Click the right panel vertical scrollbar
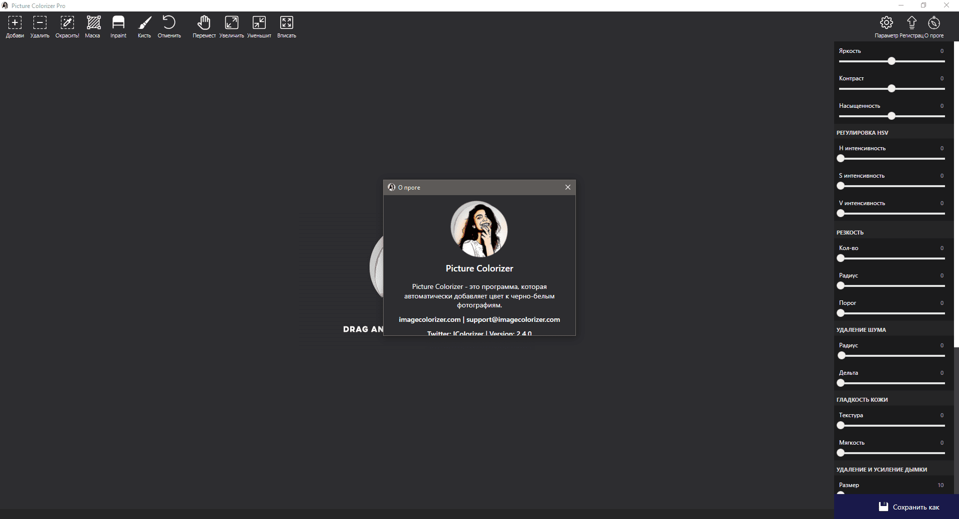The height and width of the screenshot is (519, 959). point(956,194)
